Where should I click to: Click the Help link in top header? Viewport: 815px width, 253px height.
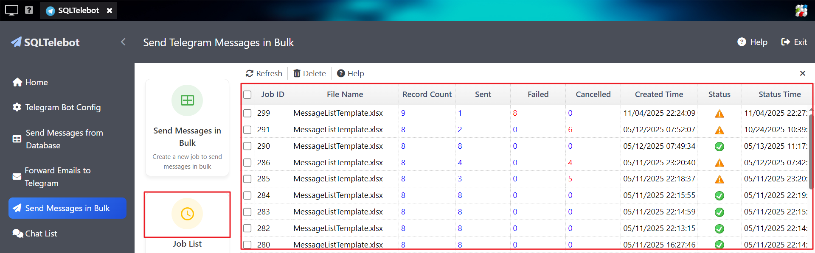tap(752, 42)
